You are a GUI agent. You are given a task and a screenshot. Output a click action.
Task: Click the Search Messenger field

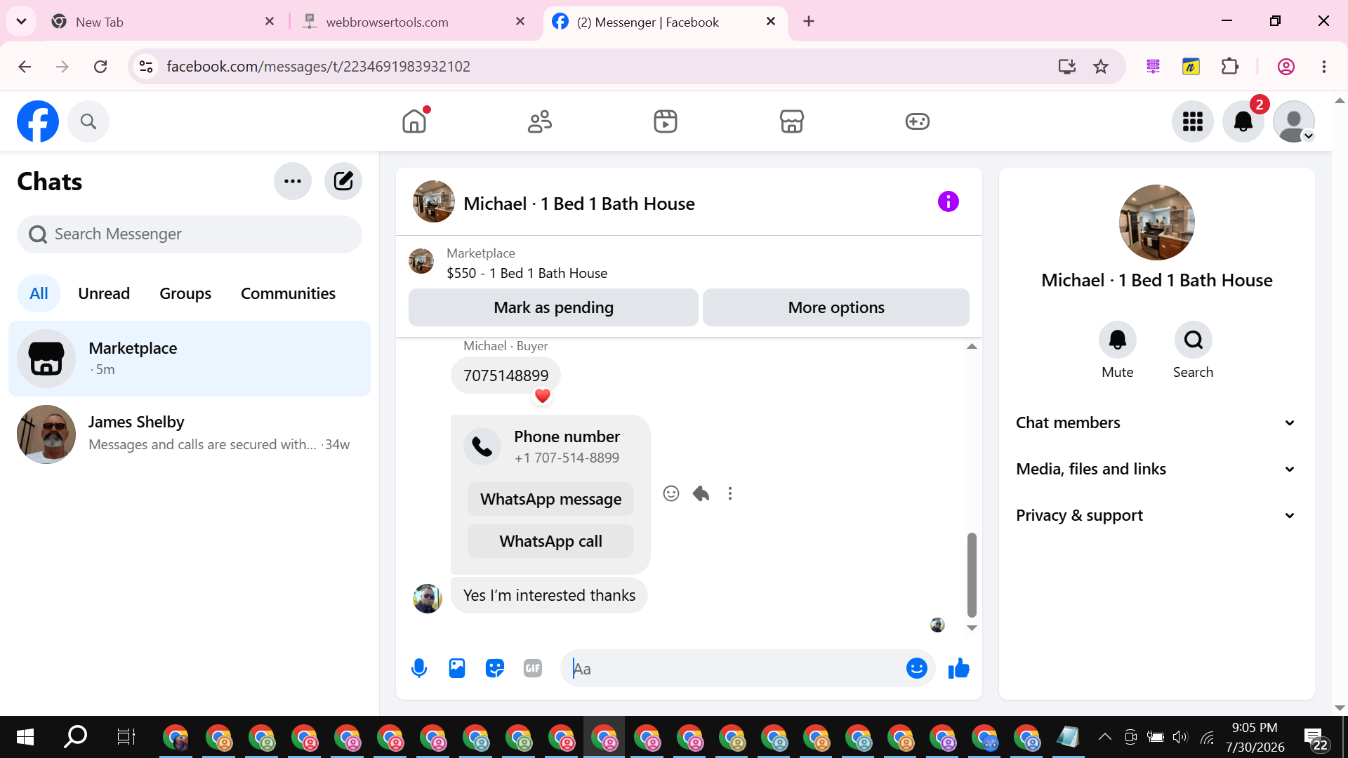tap(190, 234)
